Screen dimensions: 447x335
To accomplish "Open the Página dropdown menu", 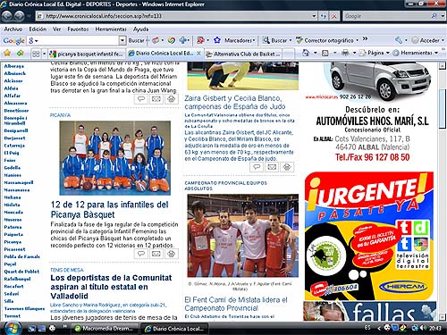I will 375,53.
